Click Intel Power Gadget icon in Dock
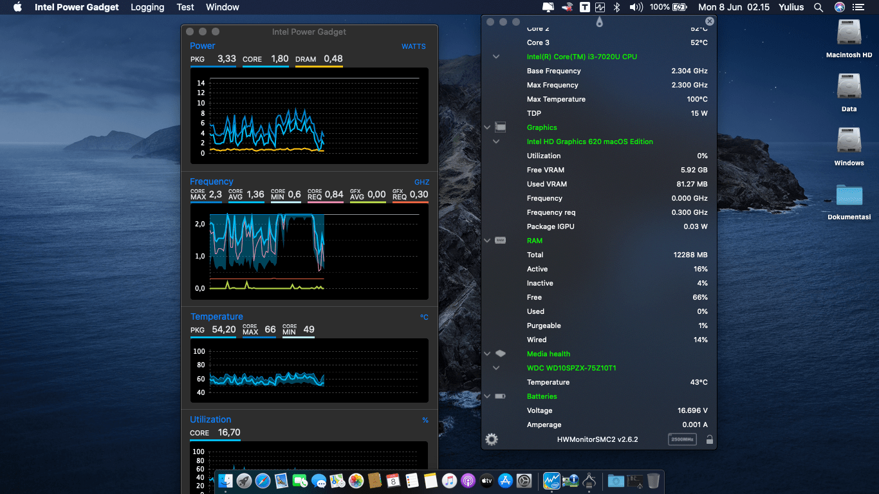The width and height of the screenshot is (879, 494). point(551,480)
